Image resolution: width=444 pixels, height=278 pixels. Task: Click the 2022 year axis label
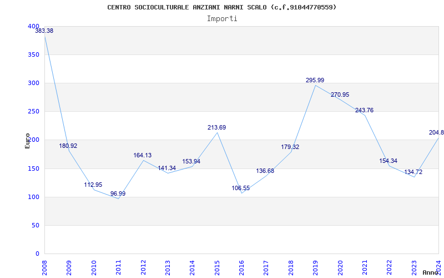click(390, 267)
